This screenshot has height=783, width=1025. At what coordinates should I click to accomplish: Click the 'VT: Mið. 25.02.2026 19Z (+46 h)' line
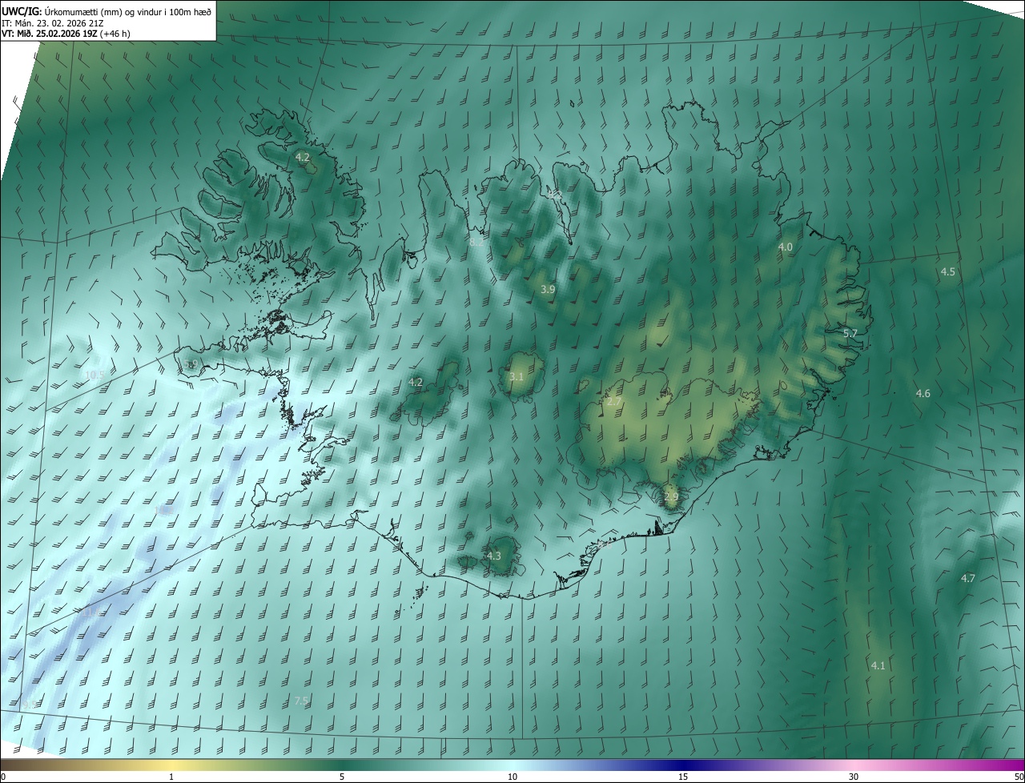click(66, 34)
